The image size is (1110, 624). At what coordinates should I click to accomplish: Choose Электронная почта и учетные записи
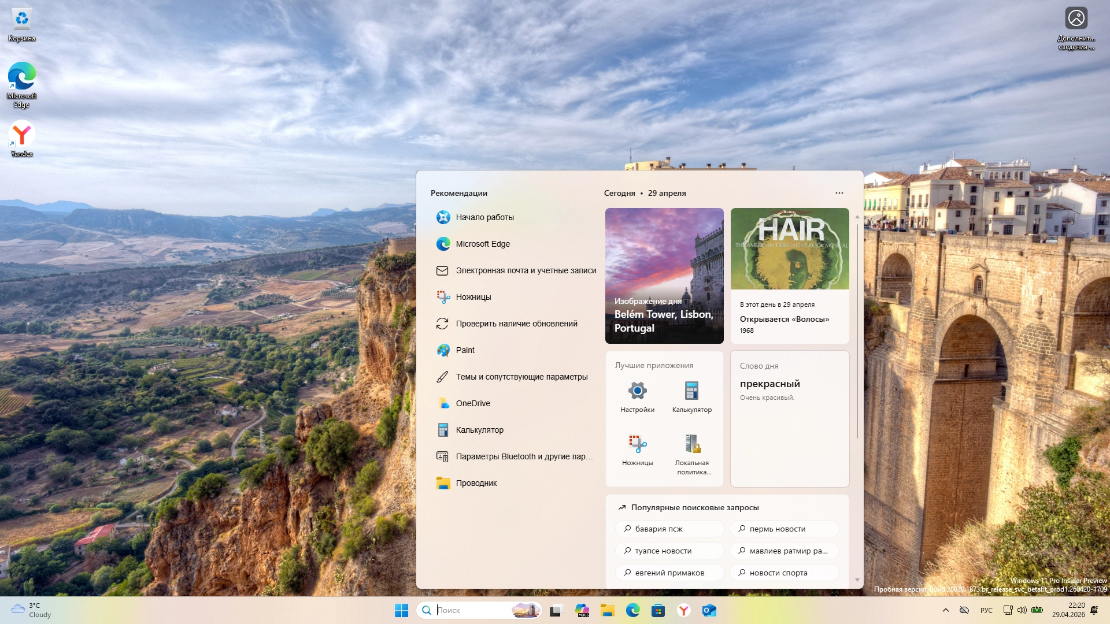526,270
